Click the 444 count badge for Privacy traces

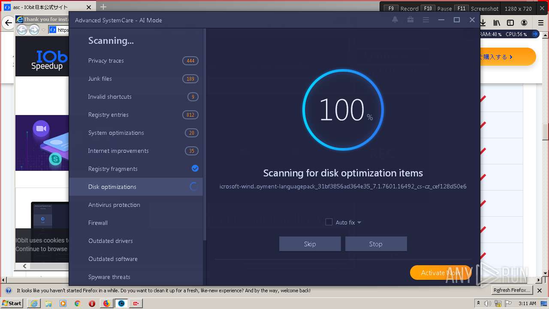(x=190, y=61)
